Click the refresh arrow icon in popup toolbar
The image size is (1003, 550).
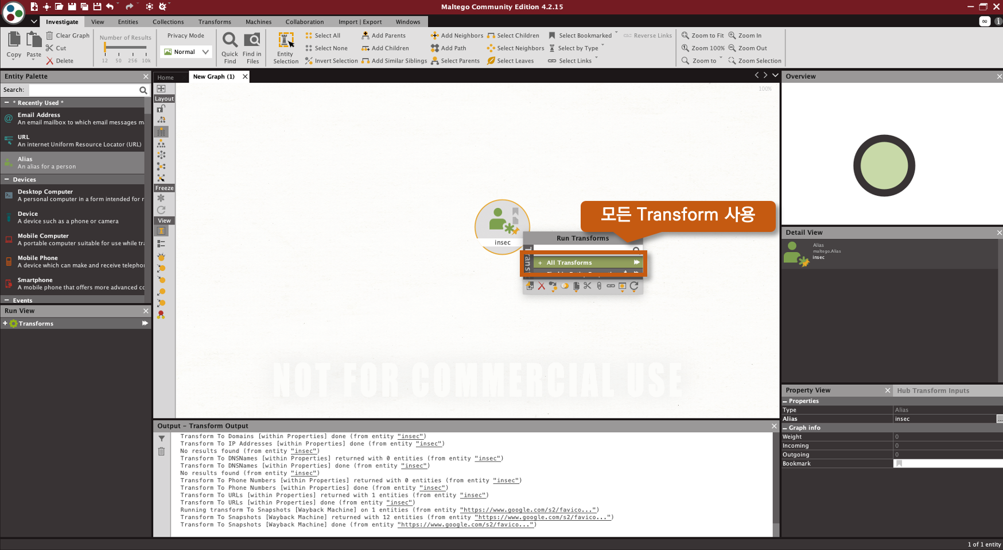click(634, 285)
